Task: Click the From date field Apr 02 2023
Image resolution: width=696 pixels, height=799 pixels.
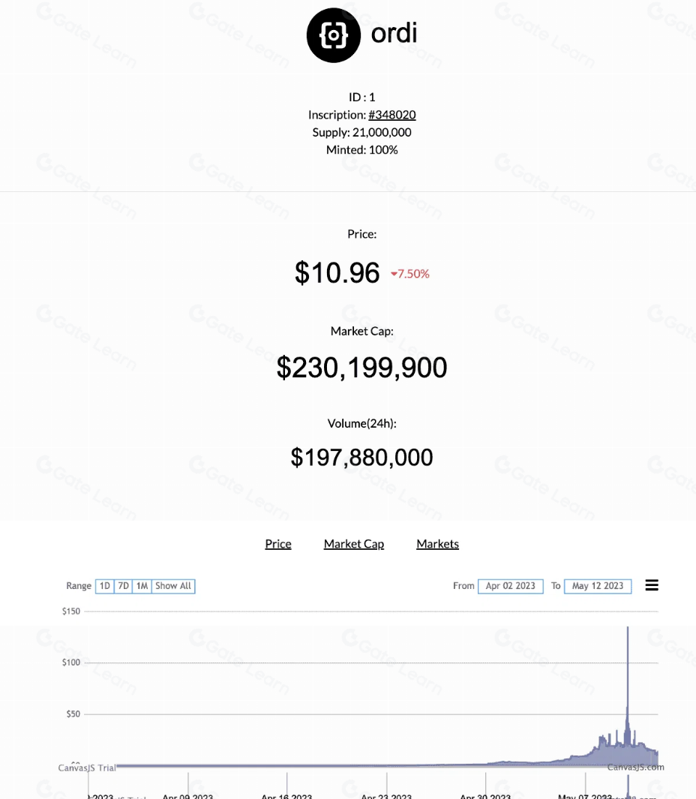Action: [x=510, y=586]
